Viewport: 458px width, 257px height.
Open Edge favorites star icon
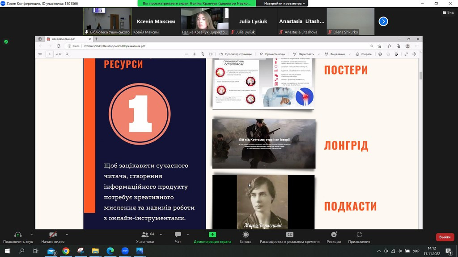click(x=390, y=46)
